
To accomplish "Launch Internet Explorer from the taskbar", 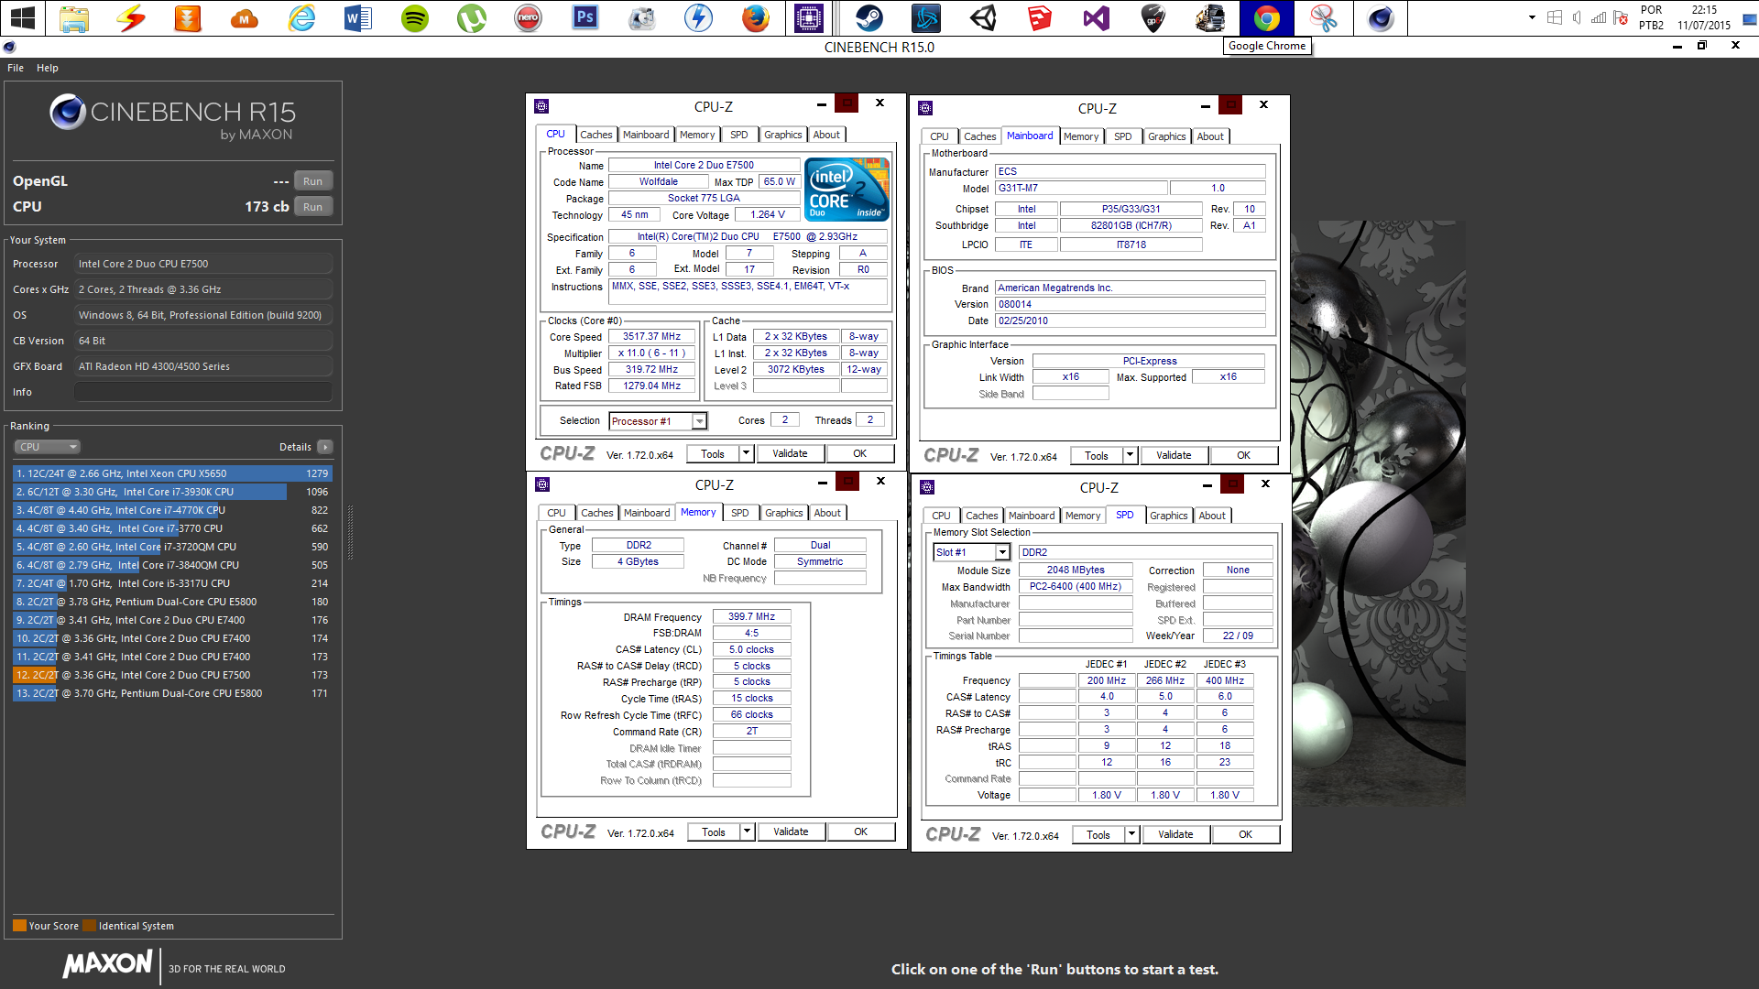I will [301, 17].
